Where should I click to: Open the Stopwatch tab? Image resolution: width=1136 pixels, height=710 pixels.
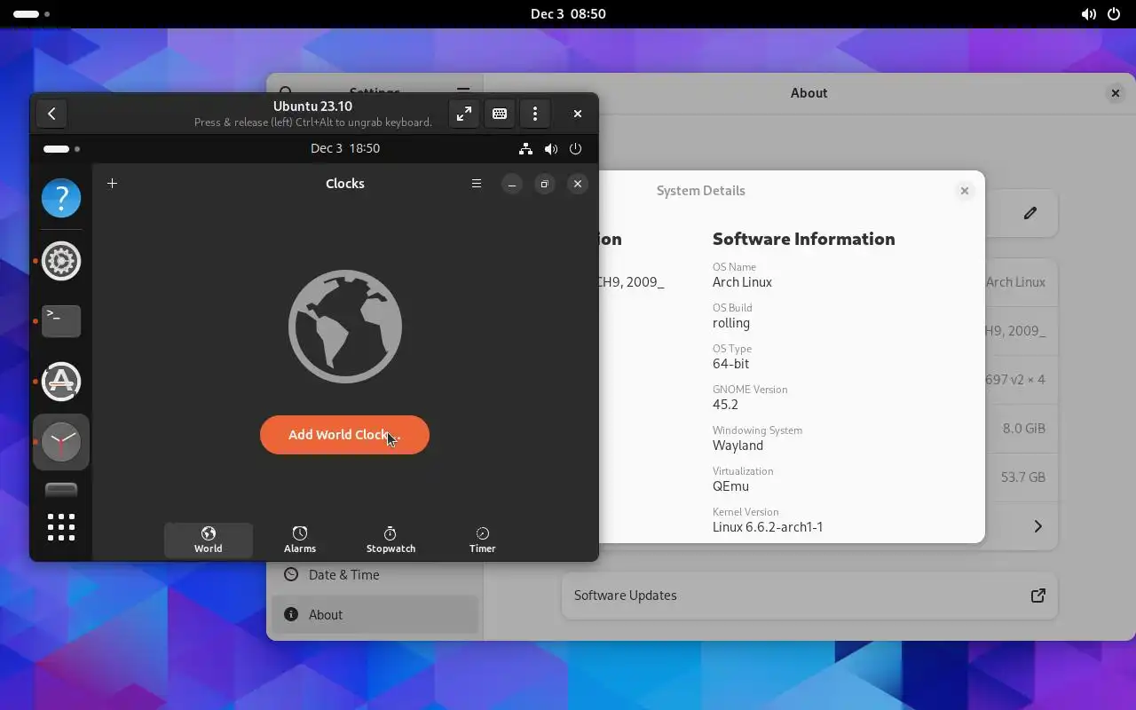click(x=390, y=540)
